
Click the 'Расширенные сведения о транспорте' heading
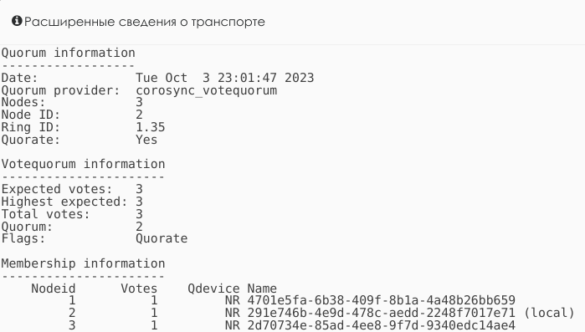pyautogui.click(x=145, y=22)
